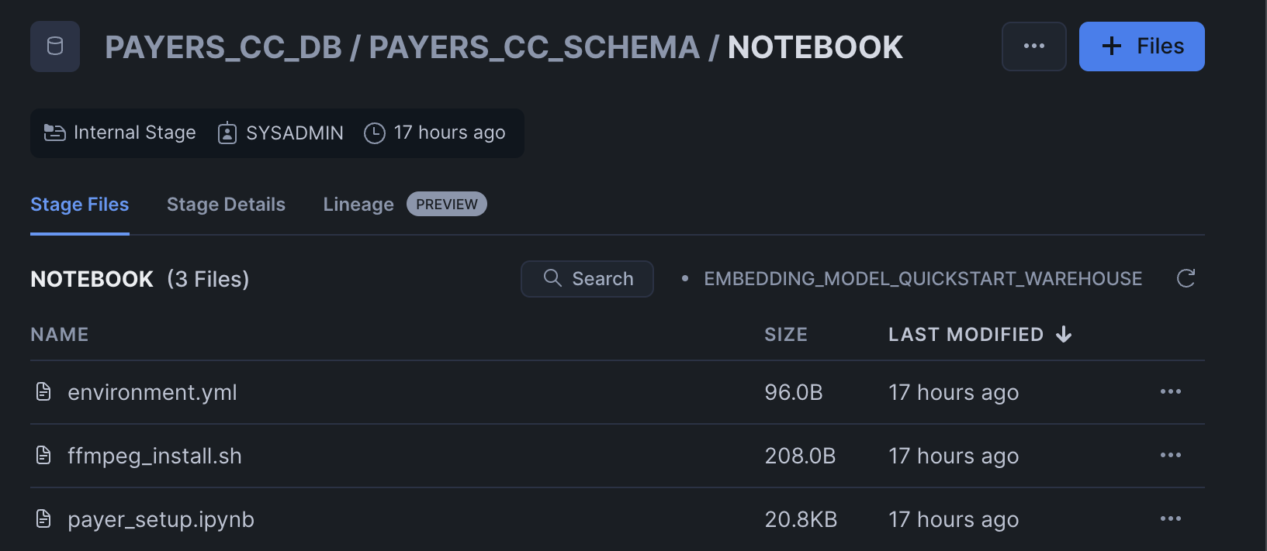Click the file icon beside payer_setup.ipynb
The height and width of the screenshot is (551, 1267).
tap(43, 519)
